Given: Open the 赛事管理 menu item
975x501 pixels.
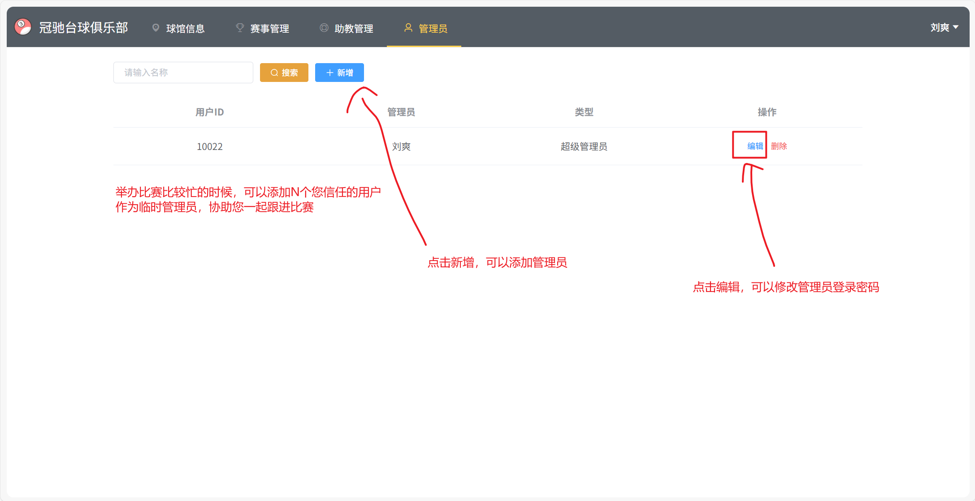Looking at the screenshot, I should (269, 29).
